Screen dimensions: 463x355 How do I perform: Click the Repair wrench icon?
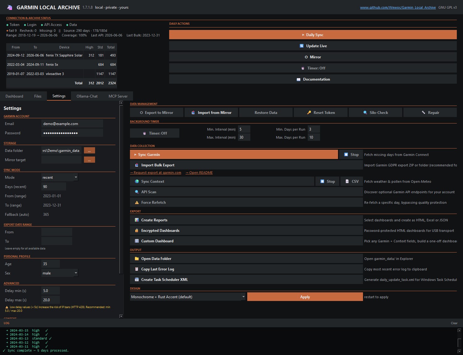click(423, 112)
